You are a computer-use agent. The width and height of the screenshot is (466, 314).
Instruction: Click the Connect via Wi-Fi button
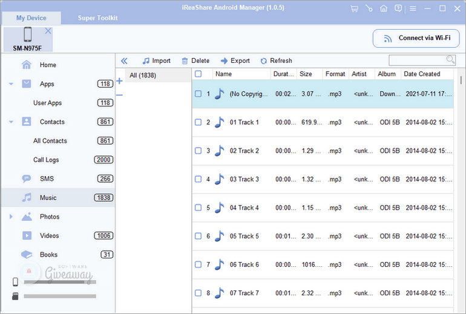(x=416, y=38)
